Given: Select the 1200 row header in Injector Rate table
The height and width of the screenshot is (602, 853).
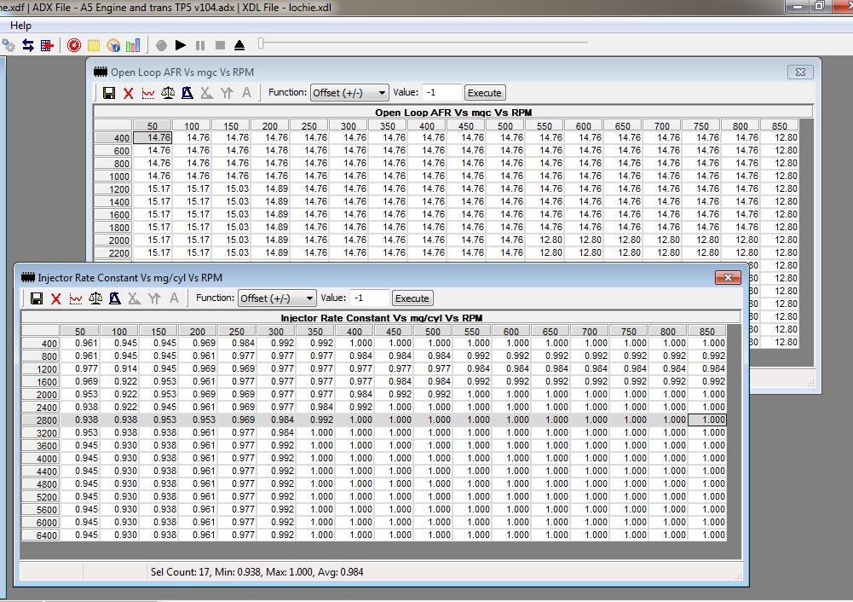Looking at the screenshot, I should pos(40,369).
